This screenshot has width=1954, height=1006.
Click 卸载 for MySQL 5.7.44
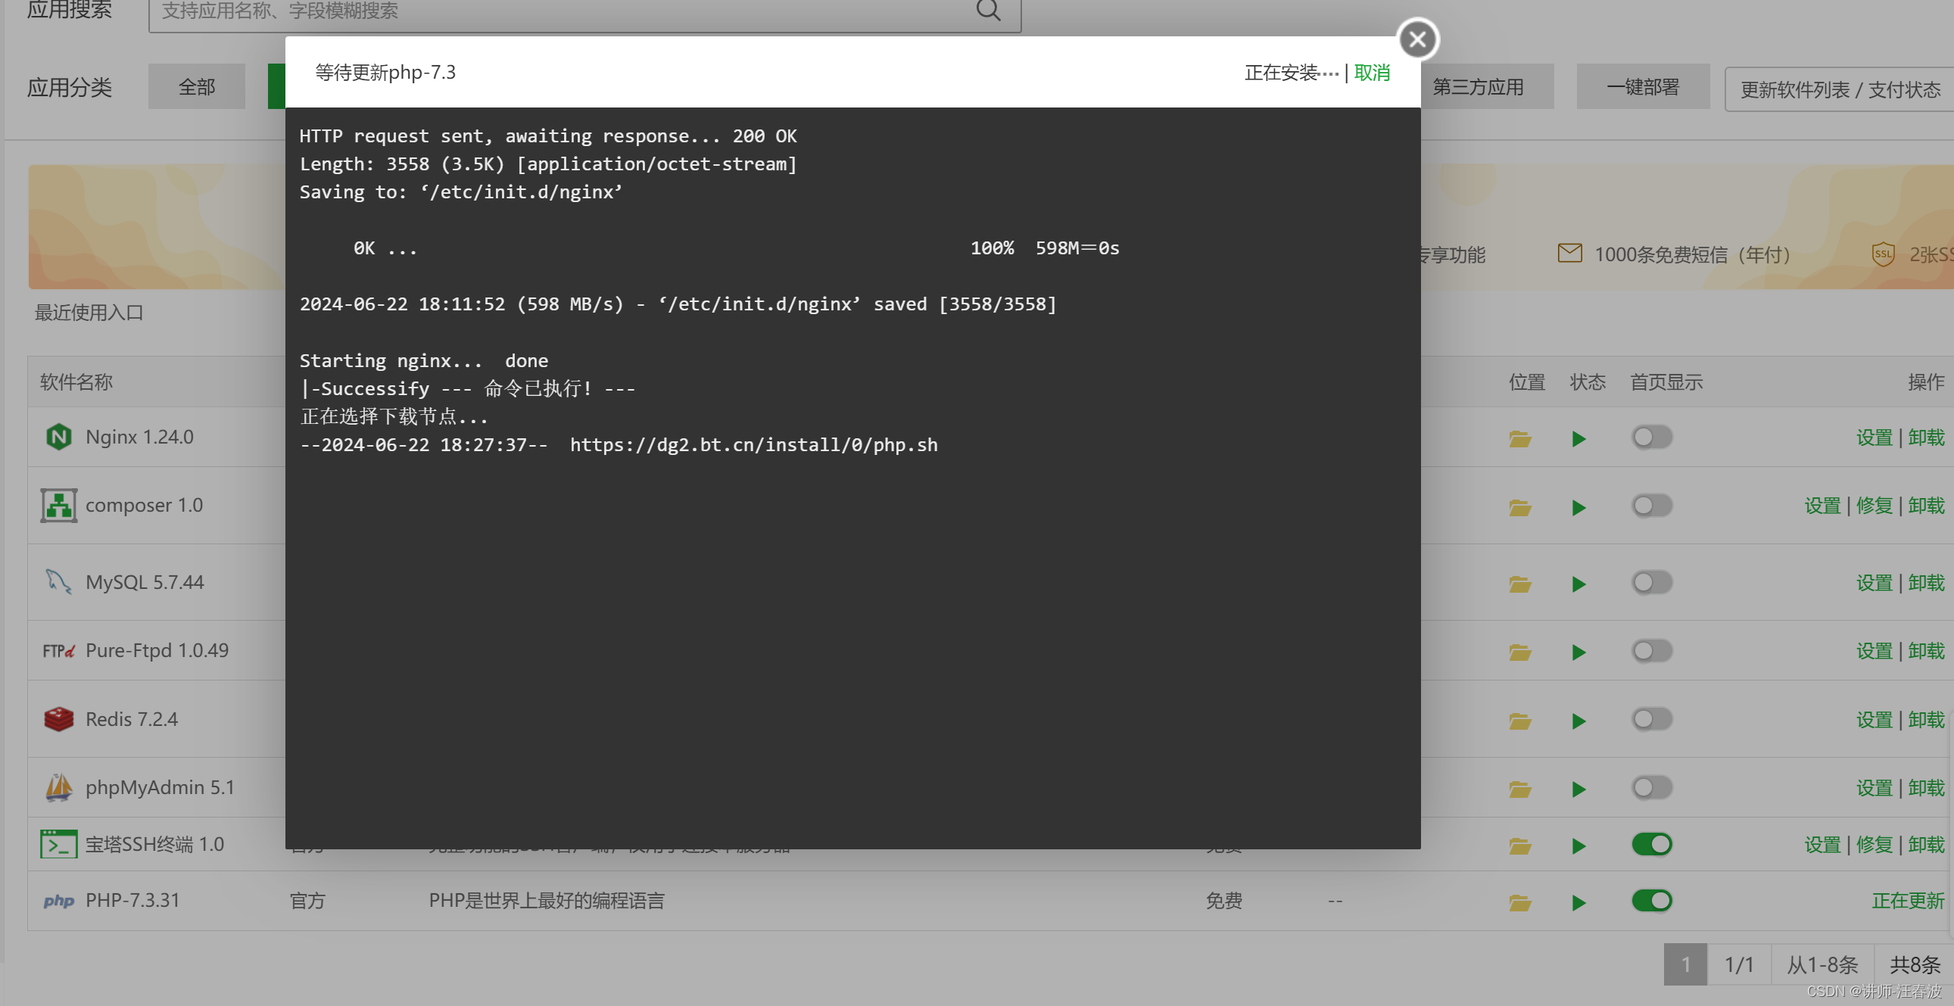[x=1927, y=583]
